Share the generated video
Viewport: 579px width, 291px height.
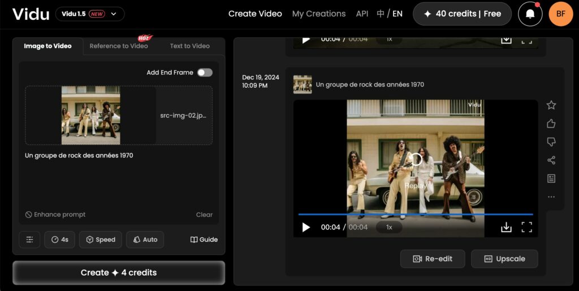pyautogui.click(x=551, y=160)
